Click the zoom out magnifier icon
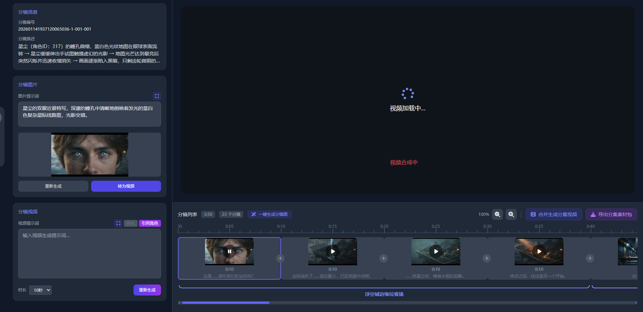Screen dimensions: 643x312 tap(497, 215)
